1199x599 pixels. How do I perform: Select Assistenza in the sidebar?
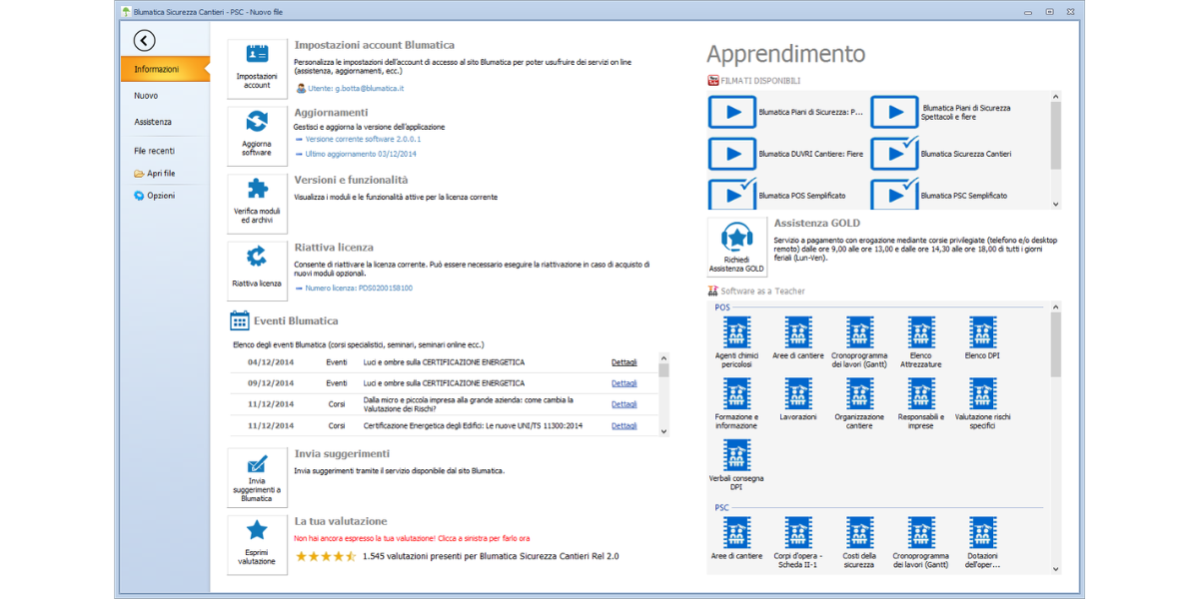click(x=153, y=122)
